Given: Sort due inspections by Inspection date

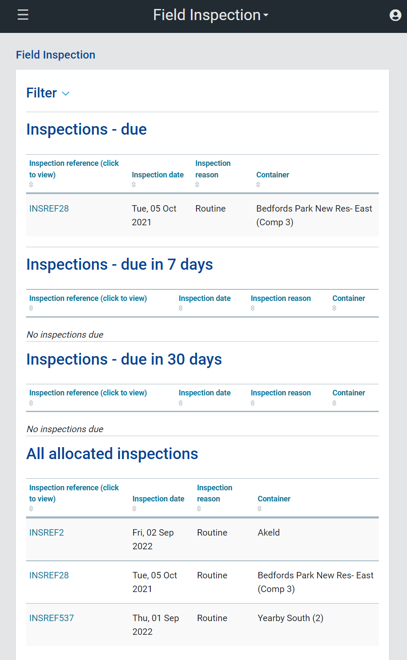Looking at the screenshot, I should coord(158,175).
